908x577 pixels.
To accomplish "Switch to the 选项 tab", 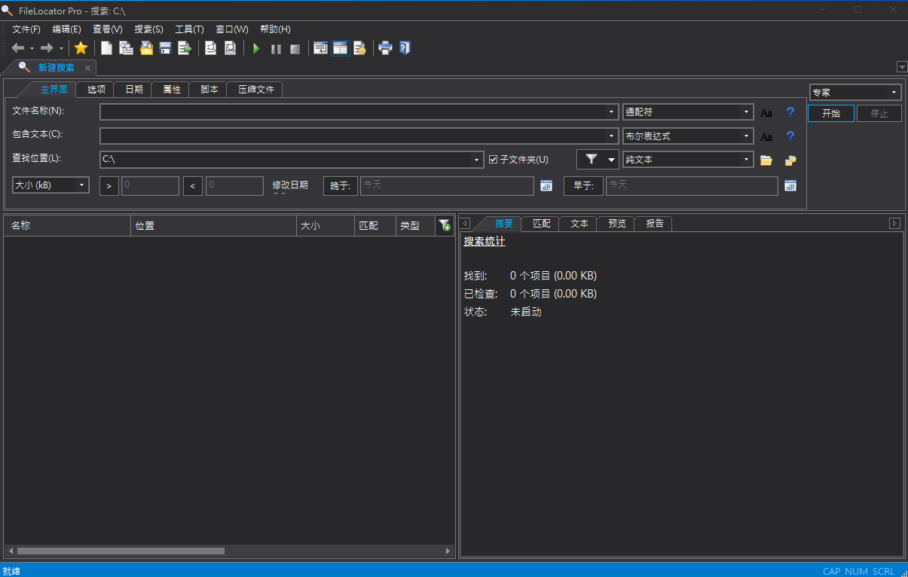I will tap(96, 89).
